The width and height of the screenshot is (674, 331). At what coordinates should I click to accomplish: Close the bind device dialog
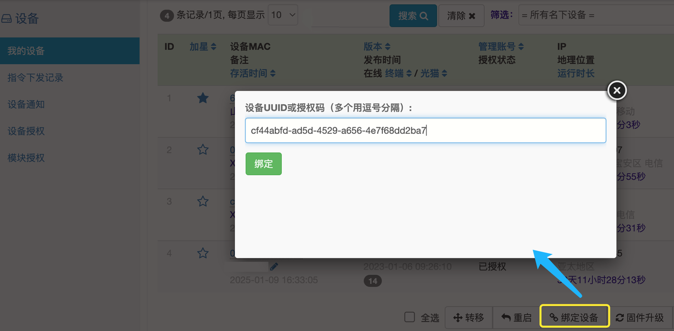pyautogui.click(x=617, y=91)
